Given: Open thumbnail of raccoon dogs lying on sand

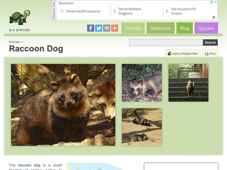Looking at the screenshot, I should click(x=142, y=127).
